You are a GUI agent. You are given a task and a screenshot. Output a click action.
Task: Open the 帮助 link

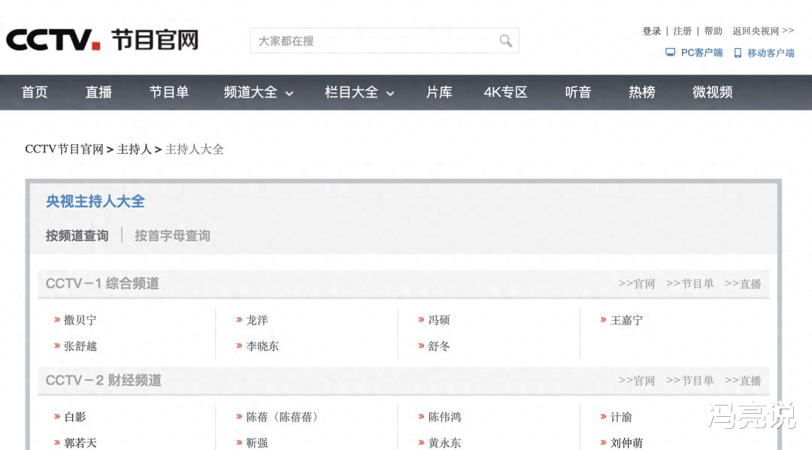tap(713, 31)
